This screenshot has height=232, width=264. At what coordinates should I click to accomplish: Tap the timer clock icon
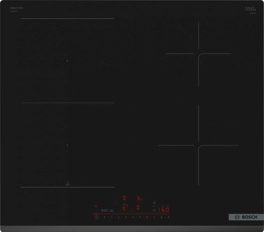click(154, 210)
